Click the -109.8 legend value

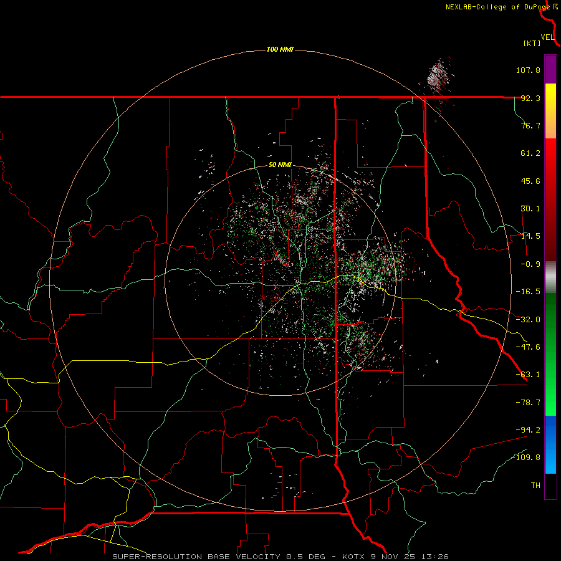point(526,458)
